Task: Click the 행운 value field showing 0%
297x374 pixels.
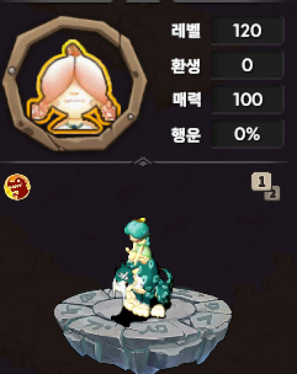Action: click(247, 134)
